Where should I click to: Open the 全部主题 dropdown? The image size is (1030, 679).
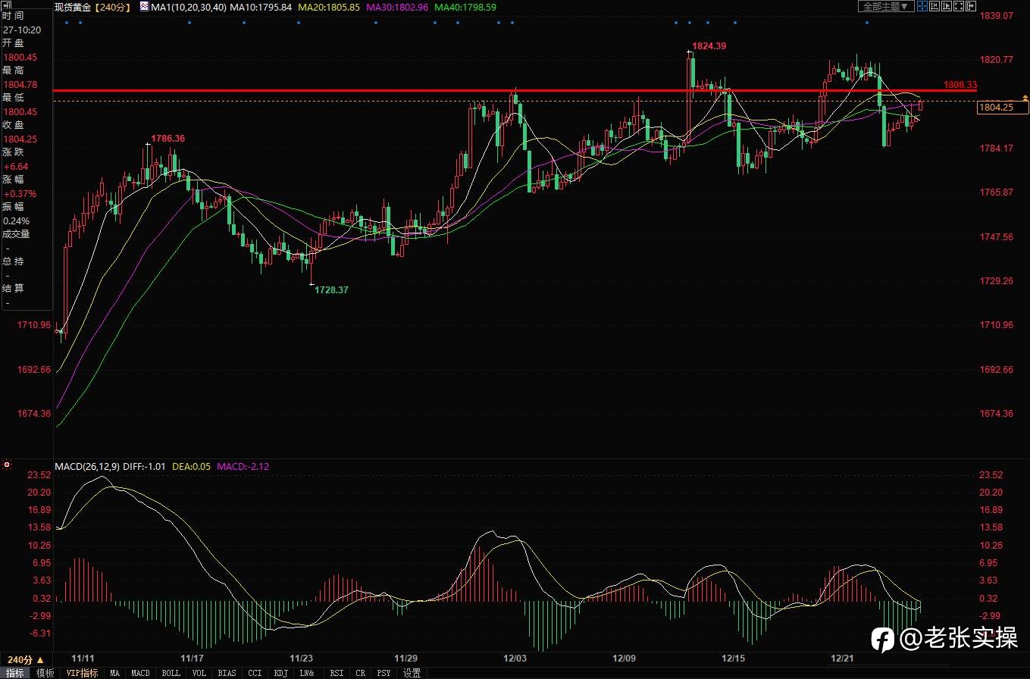(885, 7)
